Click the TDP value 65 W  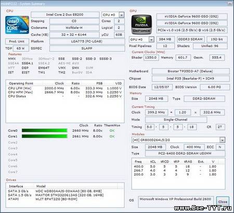(x=21, y=48)
